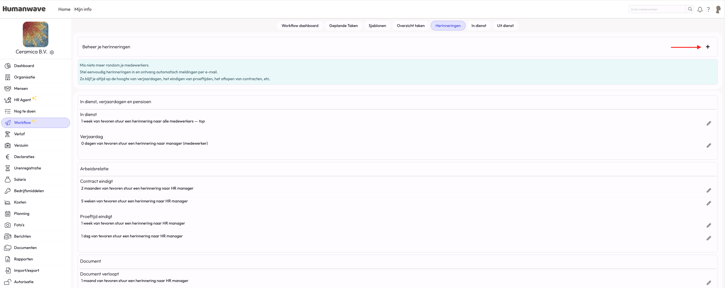Edit the 2 maanden contract reminder

[709, 190]
